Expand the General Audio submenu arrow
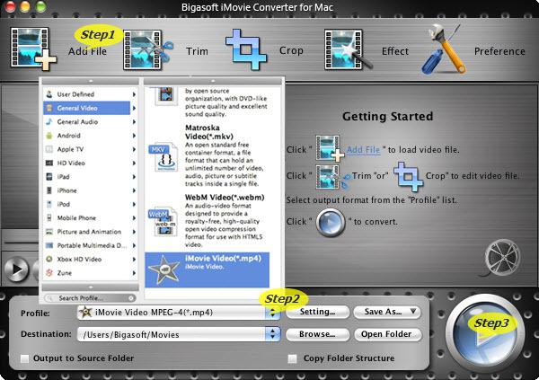This screenshot has height=380, width=539. (134, 122)
